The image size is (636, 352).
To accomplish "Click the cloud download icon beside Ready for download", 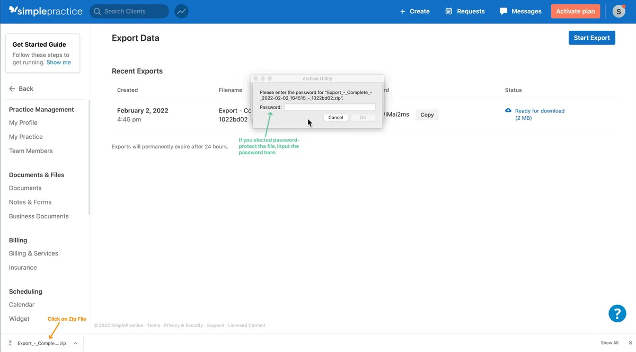I will pos(508,110).
